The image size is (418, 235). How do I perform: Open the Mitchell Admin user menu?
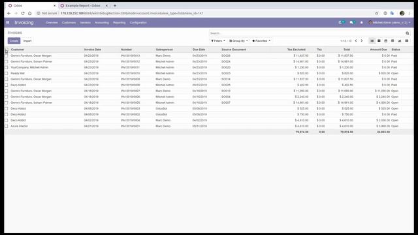pos(389,23)
